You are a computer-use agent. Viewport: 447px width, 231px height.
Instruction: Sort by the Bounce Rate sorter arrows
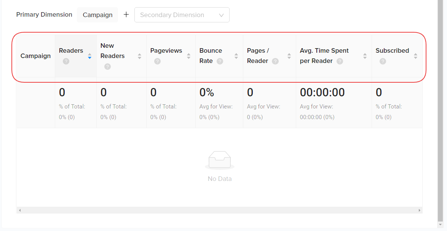(236, 56)
